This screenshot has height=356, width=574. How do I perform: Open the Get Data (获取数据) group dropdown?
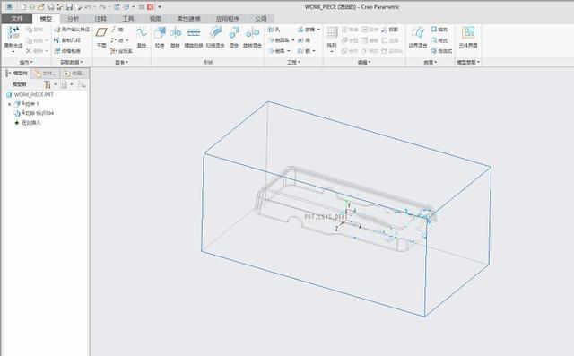(72, 62)
